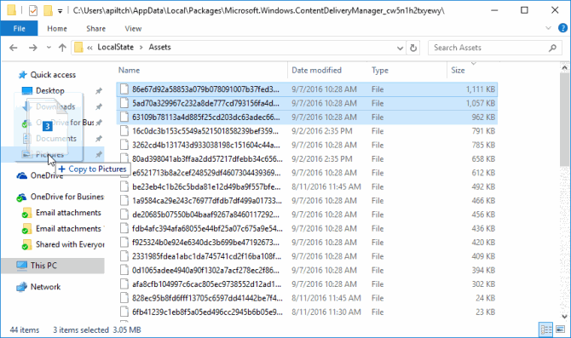The image size is (571, 338).
Task: Open the File menu
Action: click(x=19, y=28)
